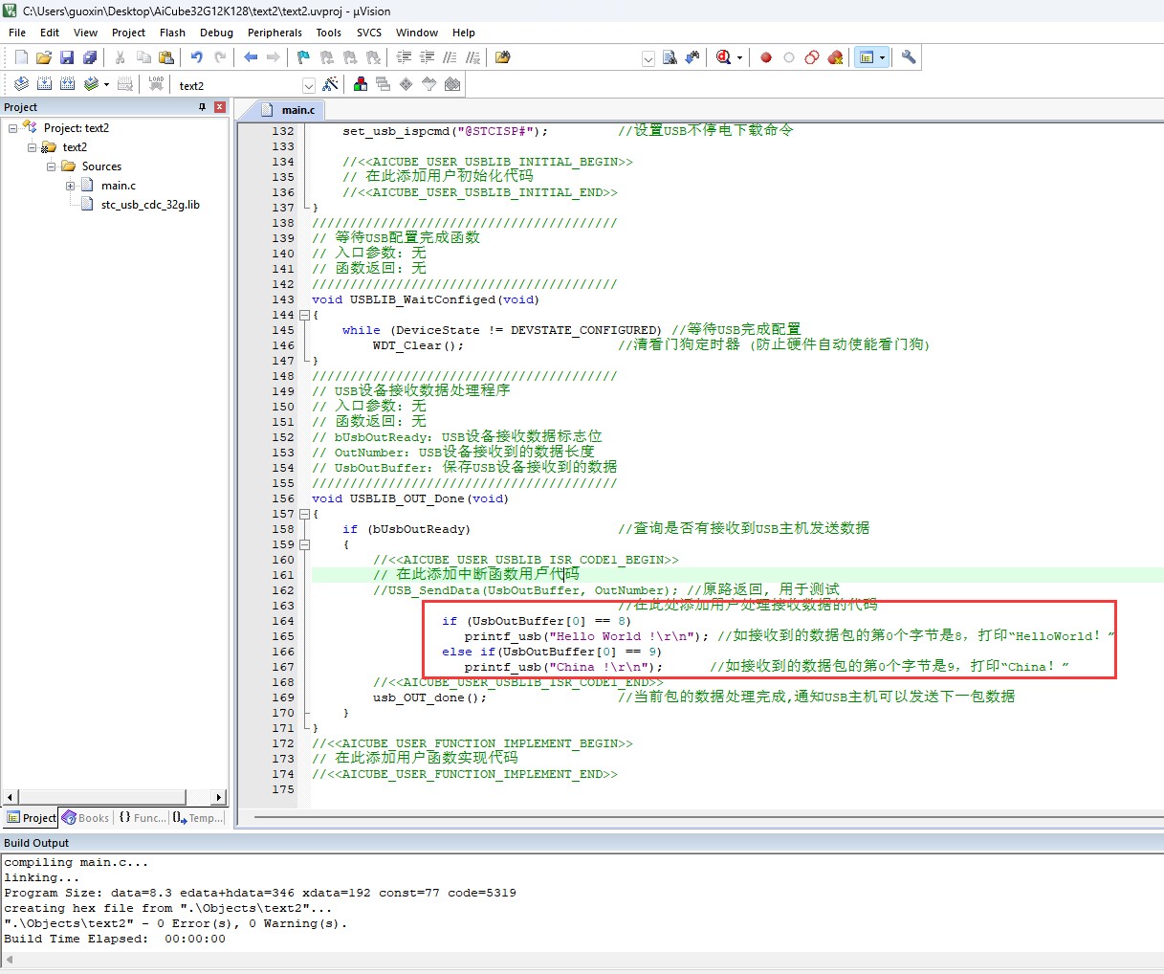1164x974 pixels.
Task: Save the current file
Action: (x=67, y=57)
